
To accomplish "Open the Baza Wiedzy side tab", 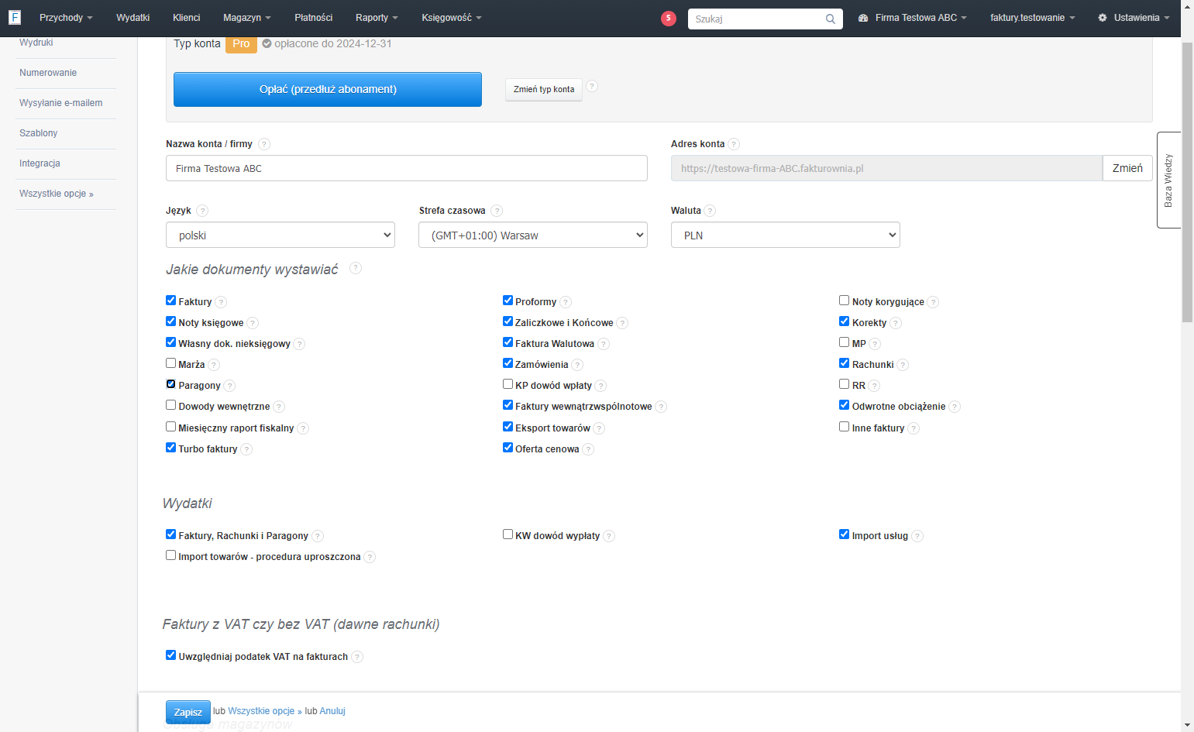I will click(1168, 180).
